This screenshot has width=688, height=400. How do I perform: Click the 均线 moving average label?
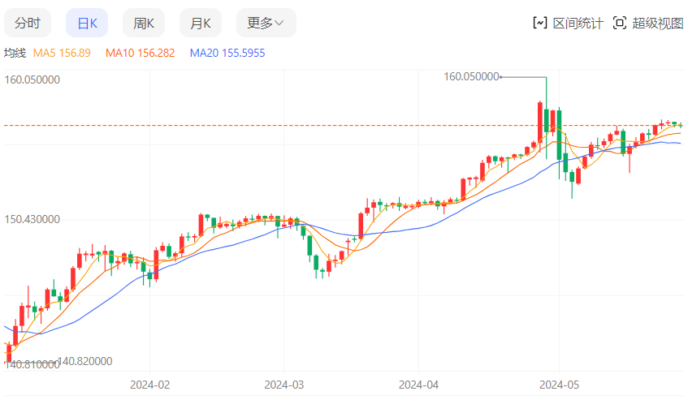(x=15, y=53)
